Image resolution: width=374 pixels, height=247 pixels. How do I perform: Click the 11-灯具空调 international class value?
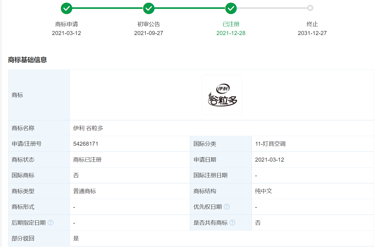(270, 144)
